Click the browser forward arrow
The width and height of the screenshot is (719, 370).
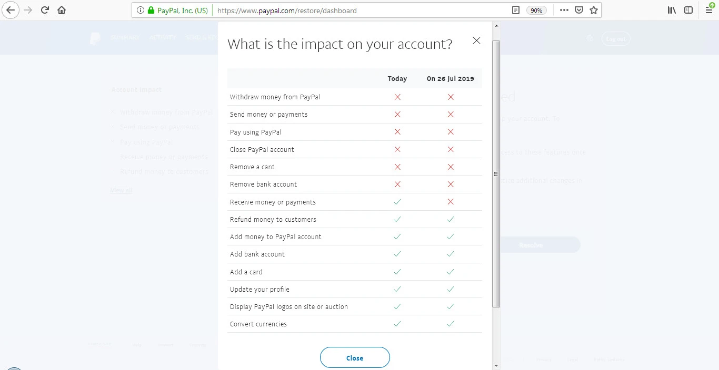(x=28, y=10)
